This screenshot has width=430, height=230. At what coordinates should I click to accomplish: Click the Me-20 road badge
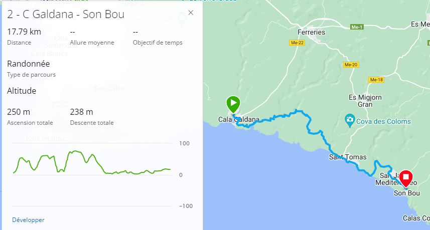pos(351,65)
